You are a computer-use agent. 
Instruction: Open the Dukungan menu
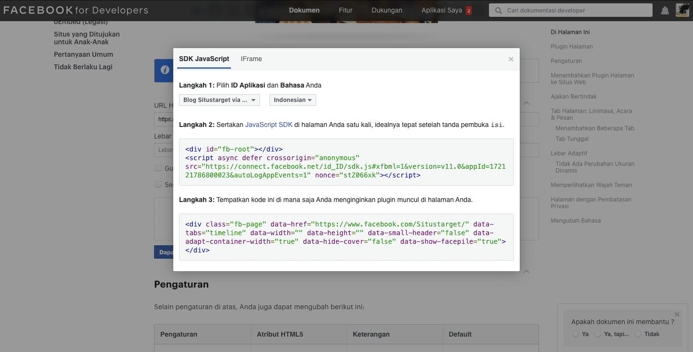[387, 10]
